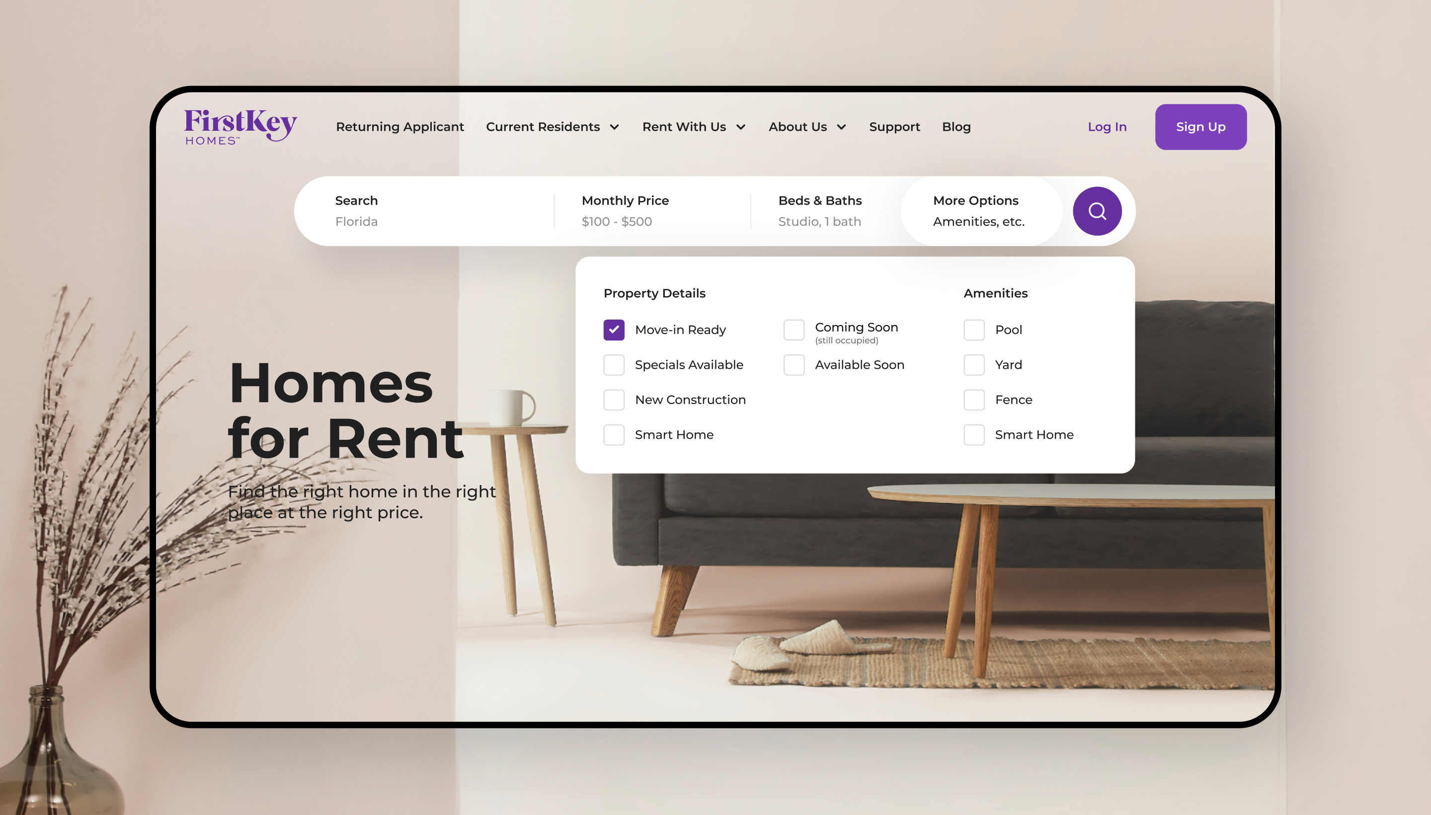Expand the Beds & Baths dropdown
1431x815 pixels.
(x=820, y=210)
